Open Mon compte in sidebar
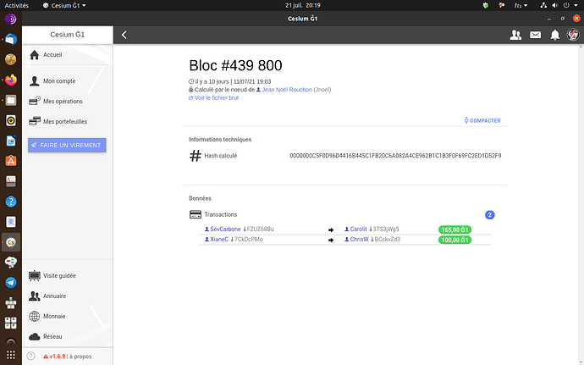Screen dimensions: 584x365 pyautogui.click(x=68, y=81)
